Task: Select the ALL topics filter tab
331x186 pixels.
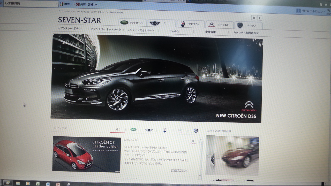Action: pyautogui.click(x=118, y=129)
